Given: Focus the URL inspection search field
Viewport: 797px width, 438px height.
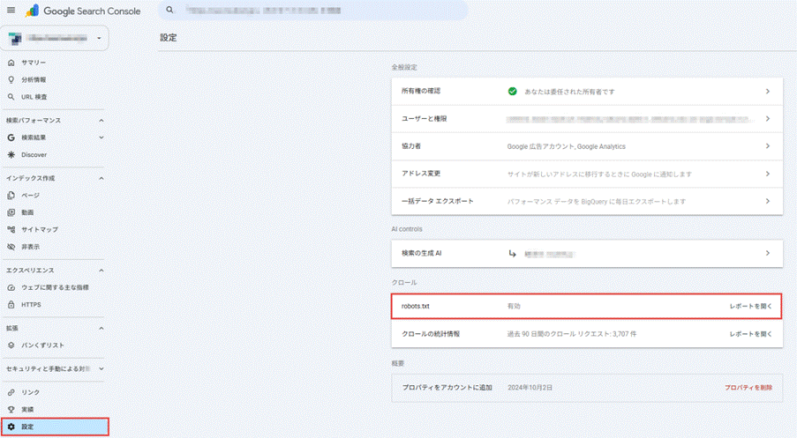Looking at the screenshot, I should tap(313, 11).
